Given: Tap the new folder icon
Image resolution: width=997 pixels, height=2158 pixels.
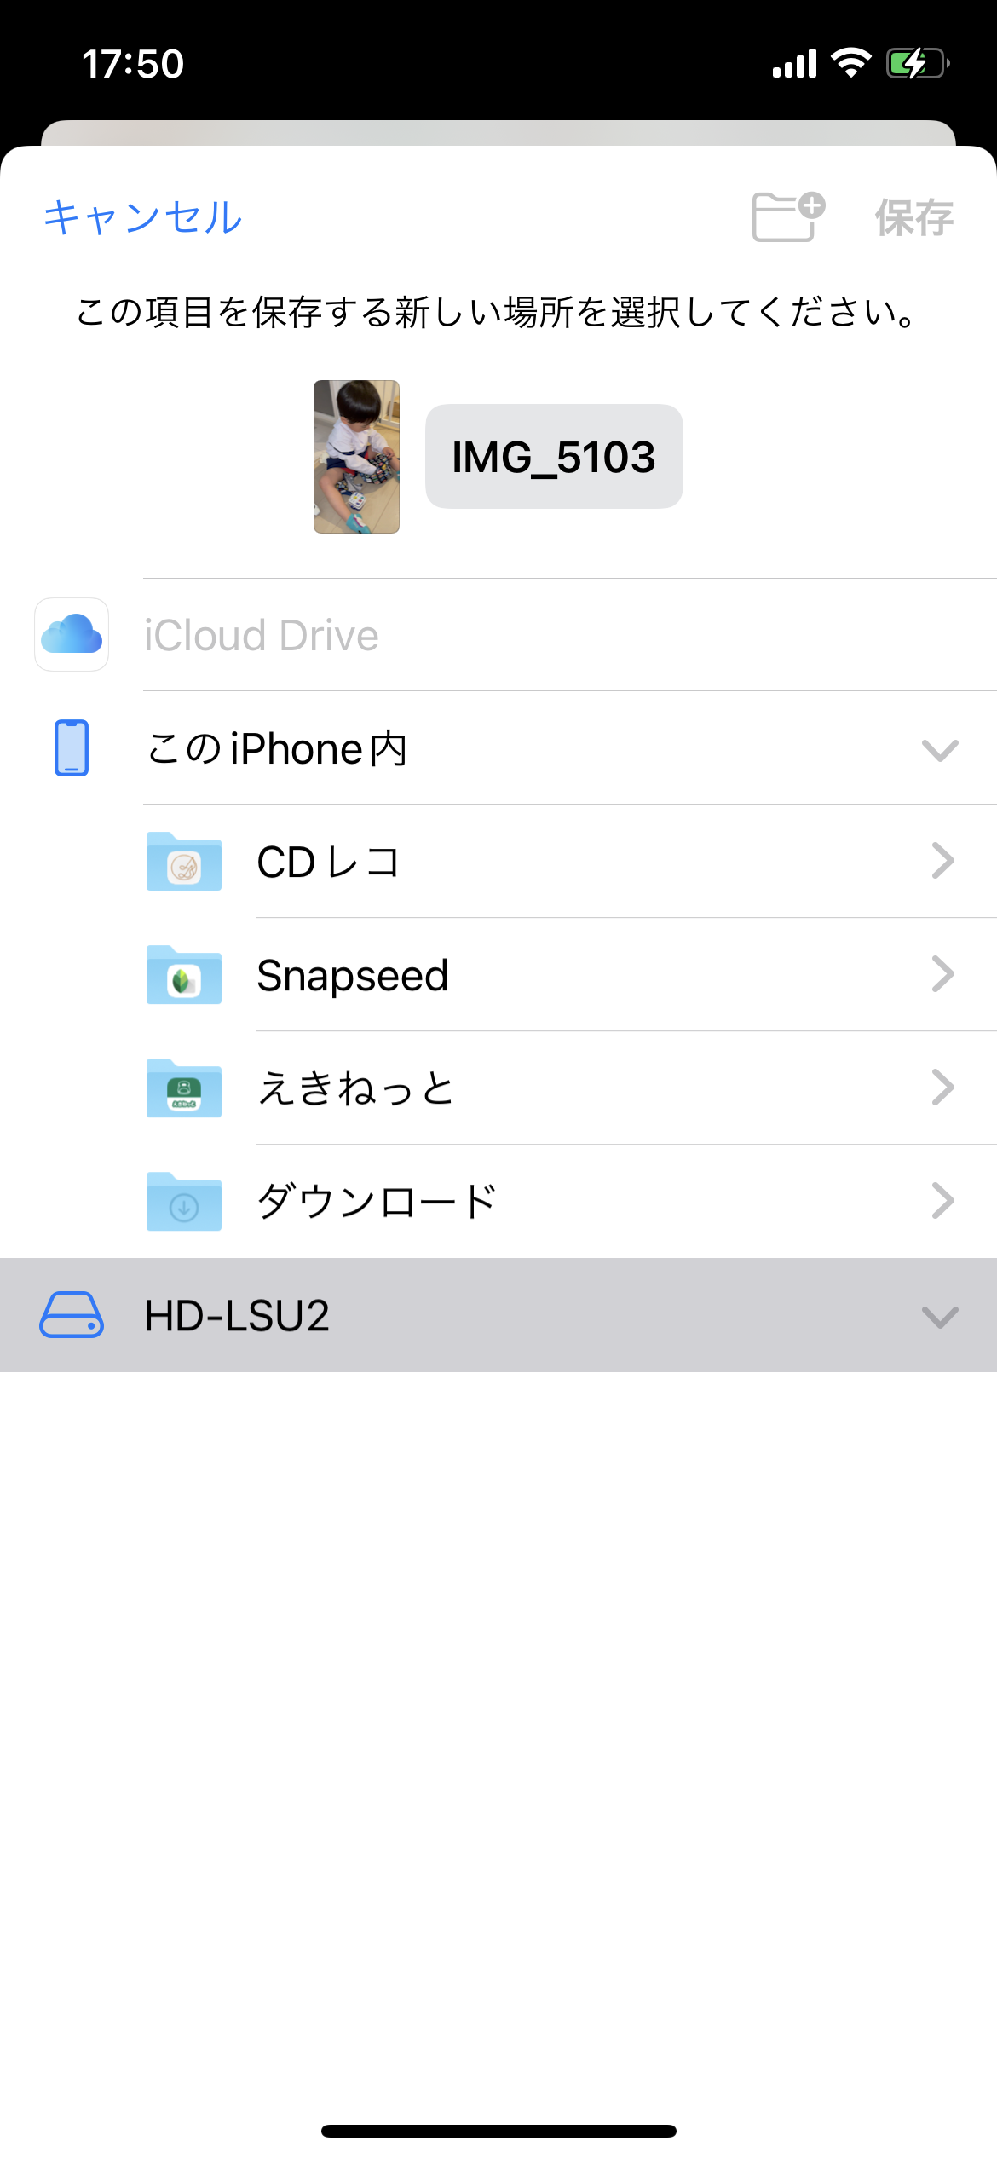Looking at the screenshot, I should 787,217.
